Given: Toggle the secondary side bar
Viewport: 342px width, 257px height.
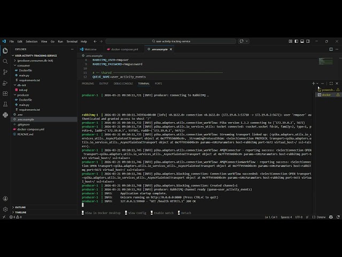Looking at the screenshot, I should [x=308, y=41].
